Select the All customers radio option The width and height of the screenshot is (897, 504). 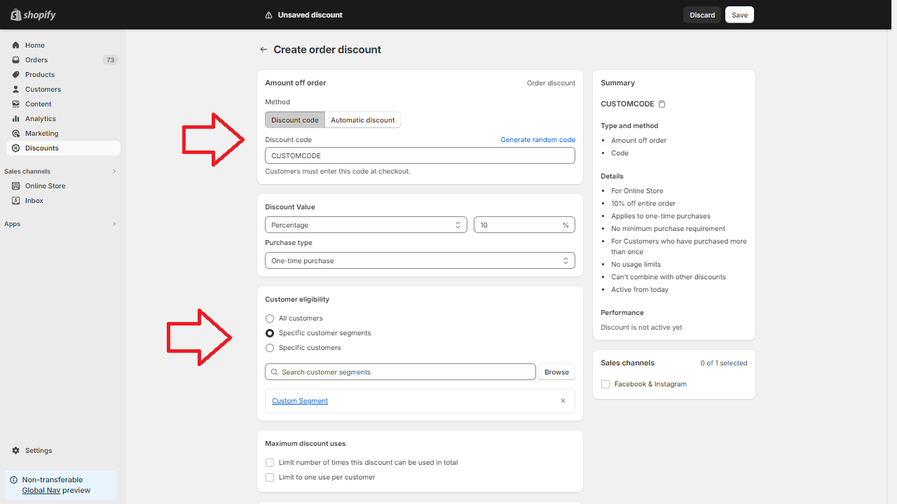click(x=270, y=318)
